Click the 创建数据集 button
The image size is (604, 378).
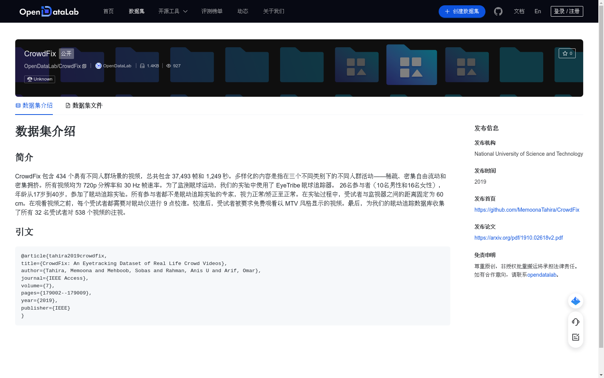[x=462, y=11]
